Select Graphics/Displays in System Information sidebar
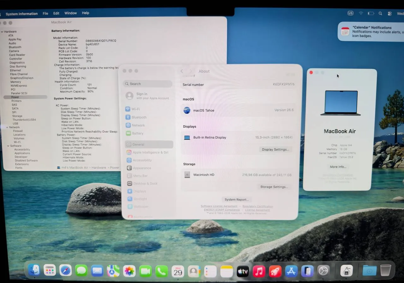The height and width of the screenshot is (283, 404). 22,78
